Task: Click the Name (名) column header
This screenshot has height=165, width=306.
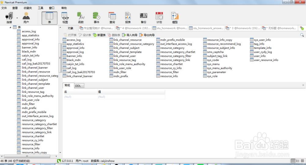Action: point(80,92)
